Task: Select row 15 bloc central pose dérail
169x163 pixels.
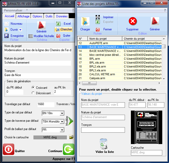Action: 120,55
